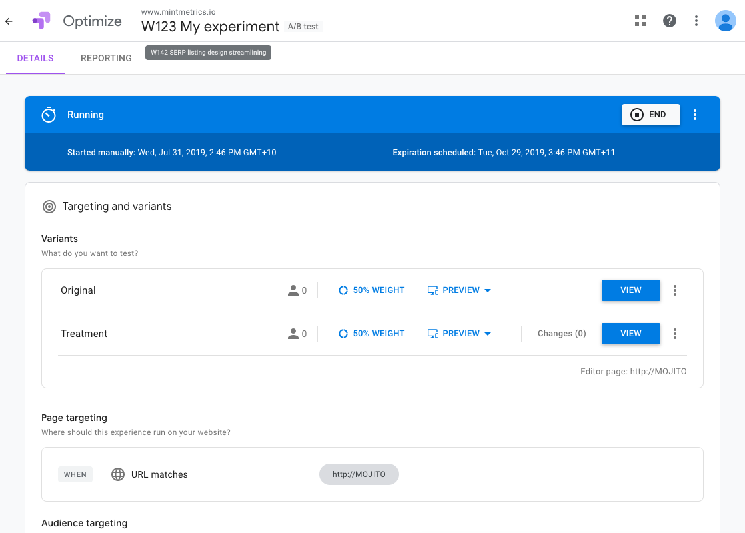This screenshot has height=533, width=745.
Task: Click END to stop the experiment
Action: (650, 114)
